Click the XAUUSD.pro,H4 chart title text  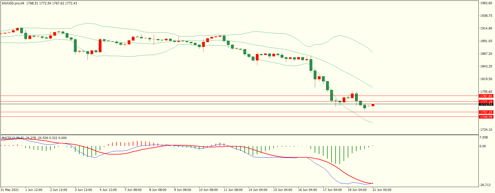point(13,3)
